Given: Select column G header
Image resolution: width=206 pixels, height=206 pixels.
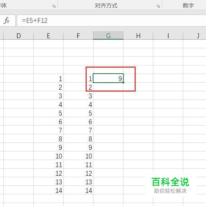Looking at the screenshot, I should click(108, 36).
